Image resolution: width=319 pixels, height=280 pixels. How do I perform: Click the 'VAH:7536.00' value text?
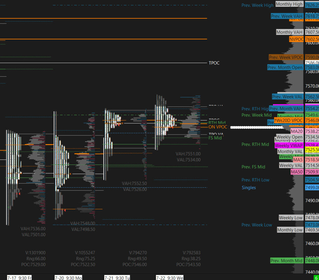(x=33, y=229)
